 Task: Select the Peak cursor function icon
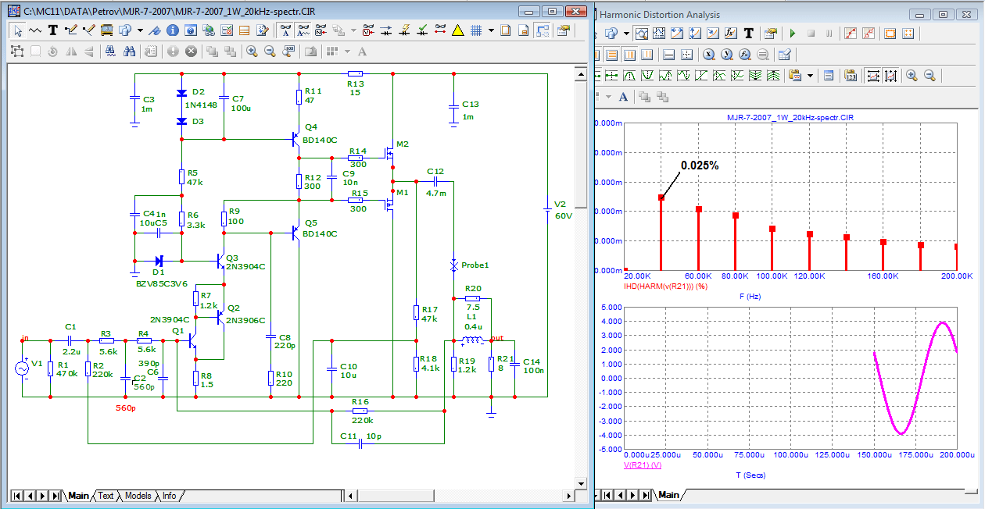click(630, 76)
